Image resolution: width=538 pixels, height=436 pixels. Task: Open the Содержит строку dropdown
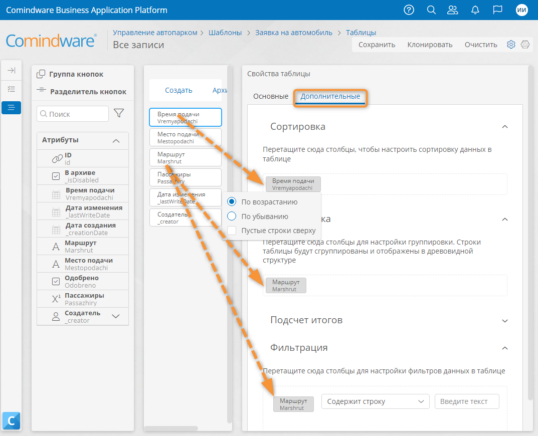click(376, 401)
